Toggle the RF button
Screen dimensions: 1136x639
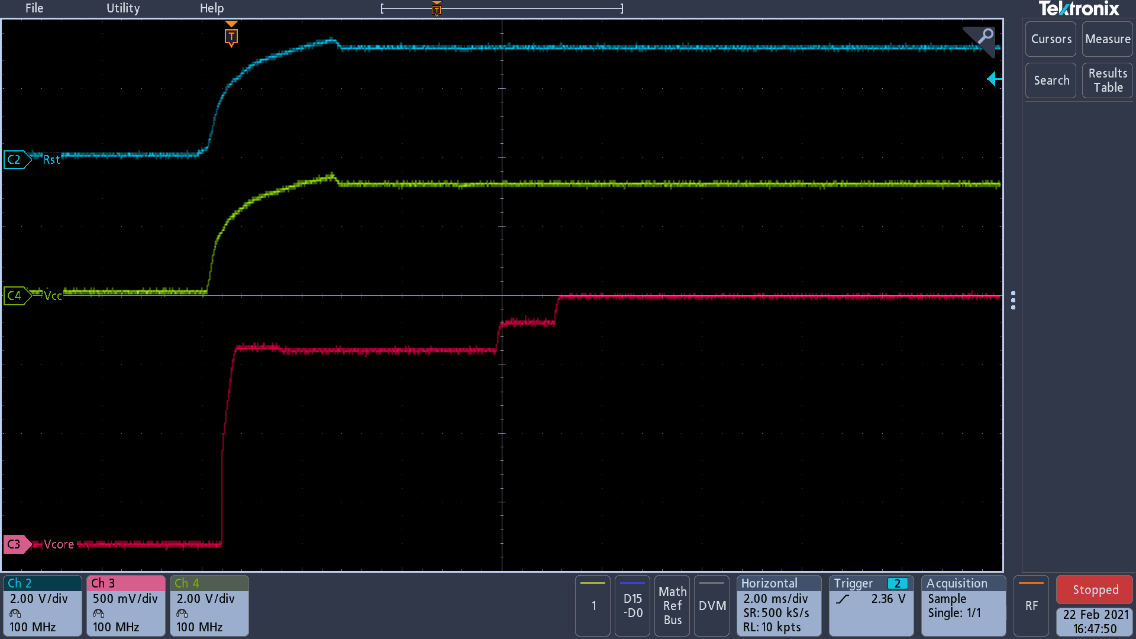tap(1031, 606)
